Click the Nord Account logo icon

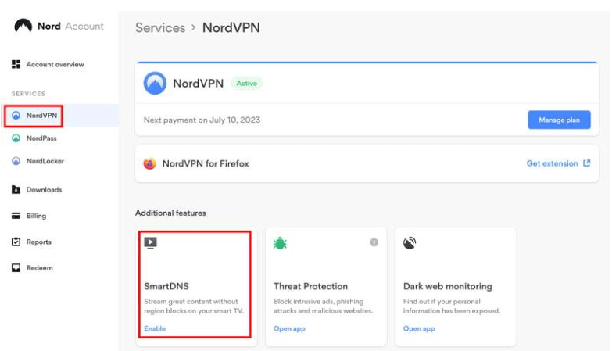coord(23,26)
